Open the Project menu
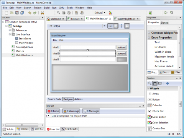Viewport: 184px width, 138px height. (x=38, y=8)
